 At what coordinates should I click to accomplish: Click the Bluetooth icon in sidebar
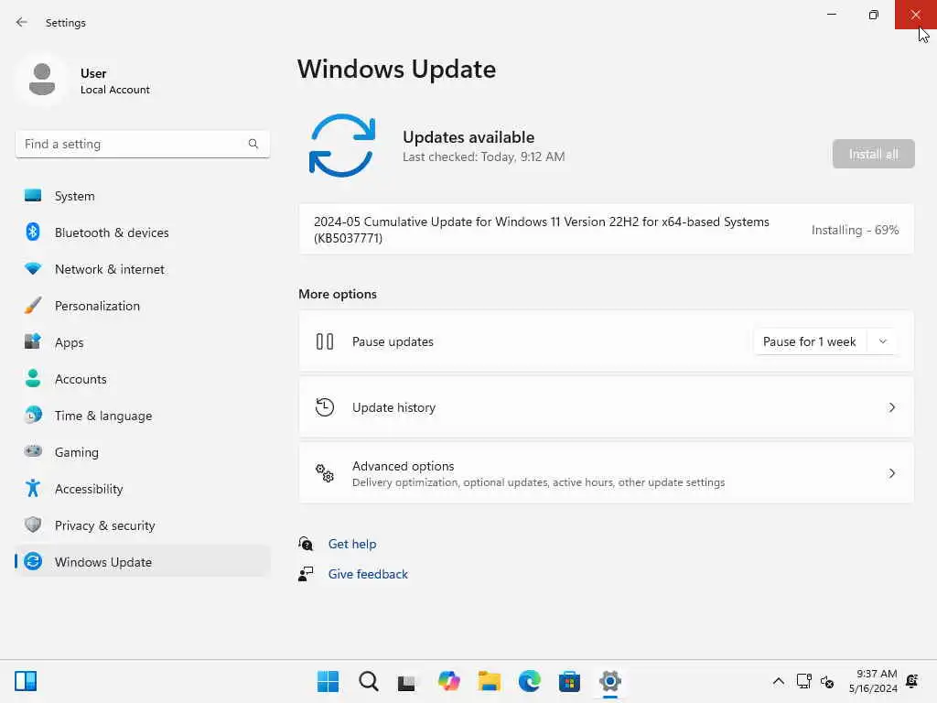coord(33,232)
